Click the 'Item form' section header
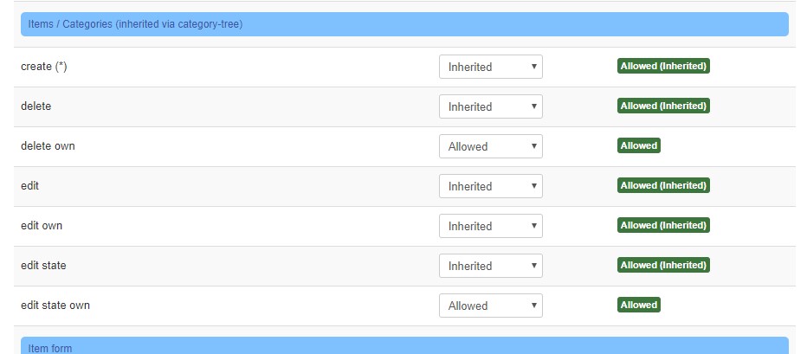This screenshot has height=354, width=807. tap(404, 345)
